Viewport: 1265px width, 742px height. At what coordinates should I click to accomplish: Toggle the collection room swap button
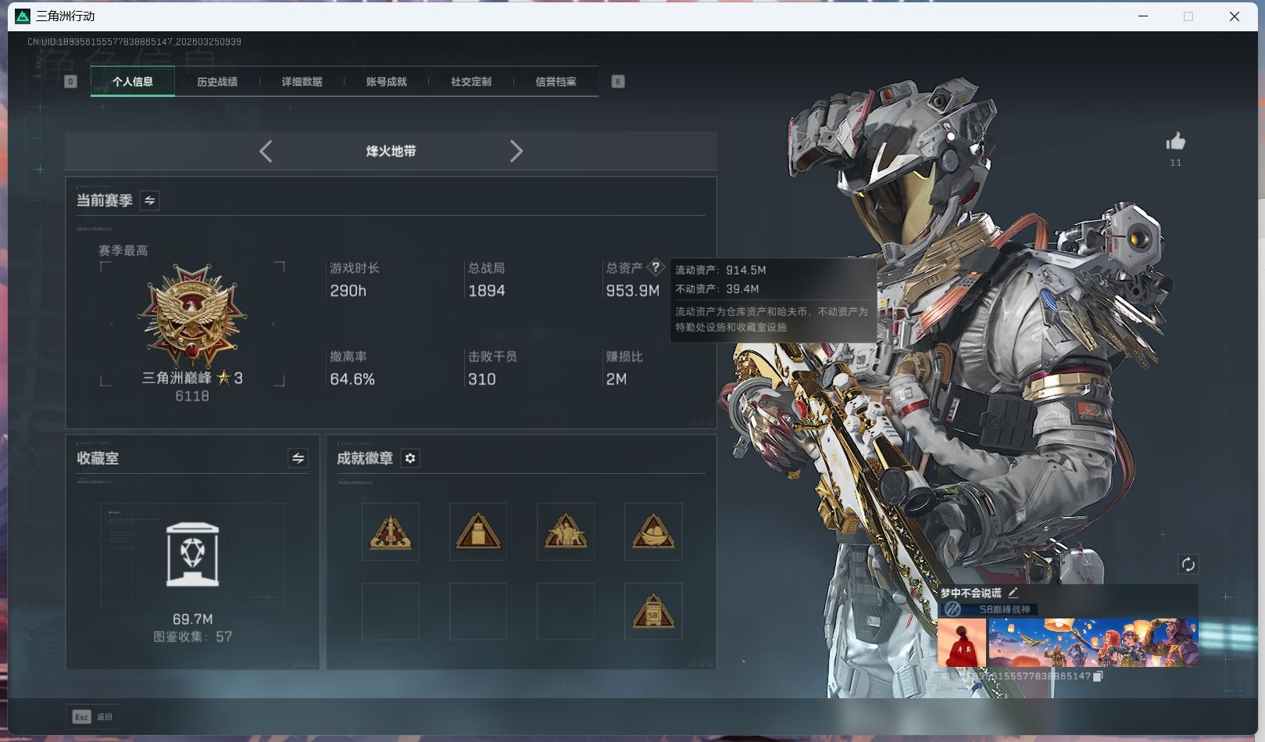(298, 459)
